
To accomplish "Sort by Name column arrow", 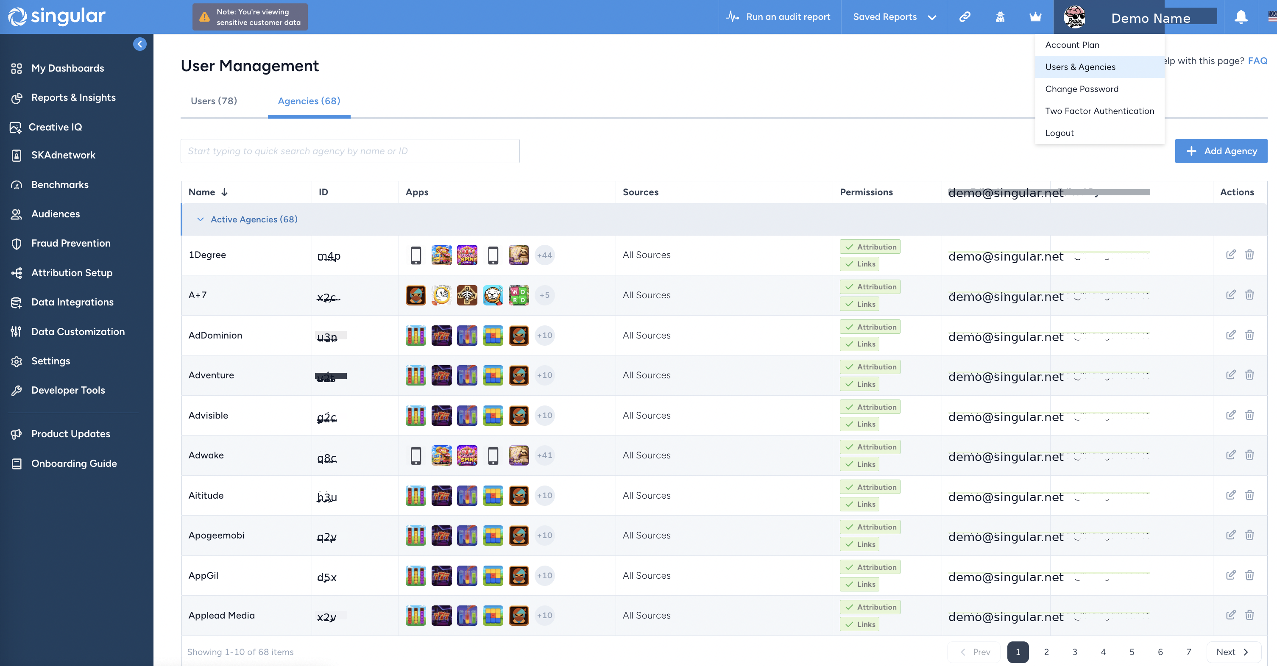I will tap(225, 192).
